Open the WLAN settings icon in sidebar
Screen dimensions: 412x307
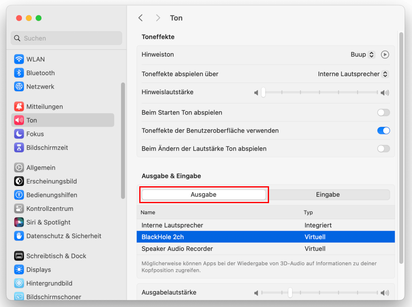(x=19, y=59)
